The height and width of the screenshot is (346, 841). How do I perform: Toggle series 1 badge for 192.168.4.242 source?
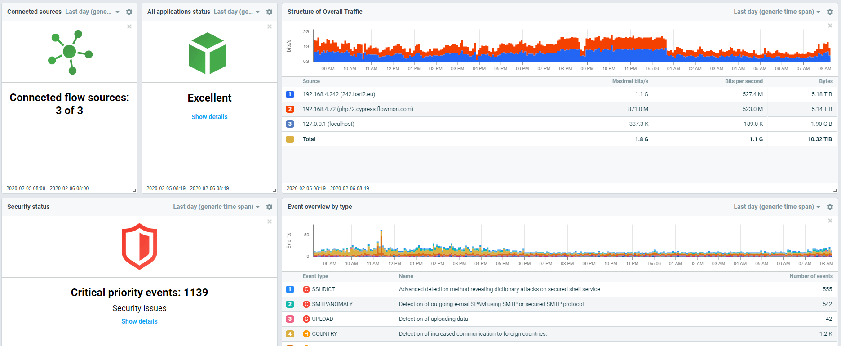pyautogui.click(x=290, y=94)
